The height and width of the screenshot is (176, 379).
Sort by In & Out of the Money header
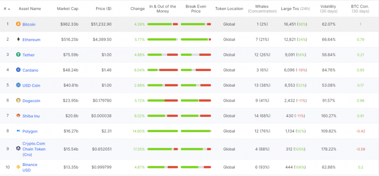pyautogui.click(x=162, y=9)
